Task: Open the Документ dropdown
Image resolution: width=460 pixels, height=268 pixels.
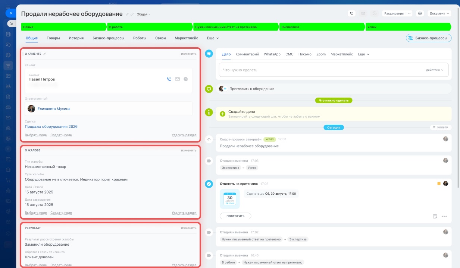Action: click(x=439, y=13)
